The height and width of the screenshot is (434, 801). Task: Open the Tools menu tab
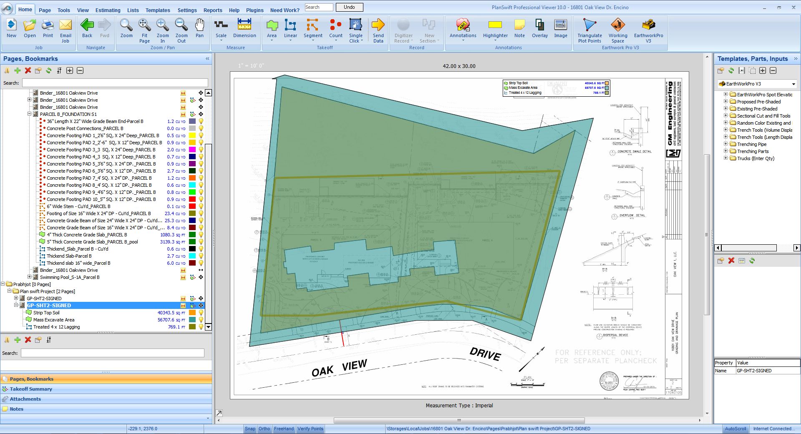tap(64, 10)
